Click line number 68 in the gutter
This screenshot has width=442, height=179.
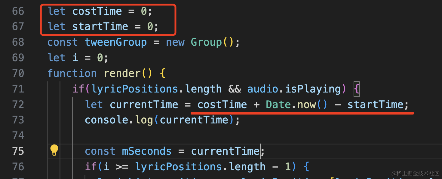click(18, 42)
